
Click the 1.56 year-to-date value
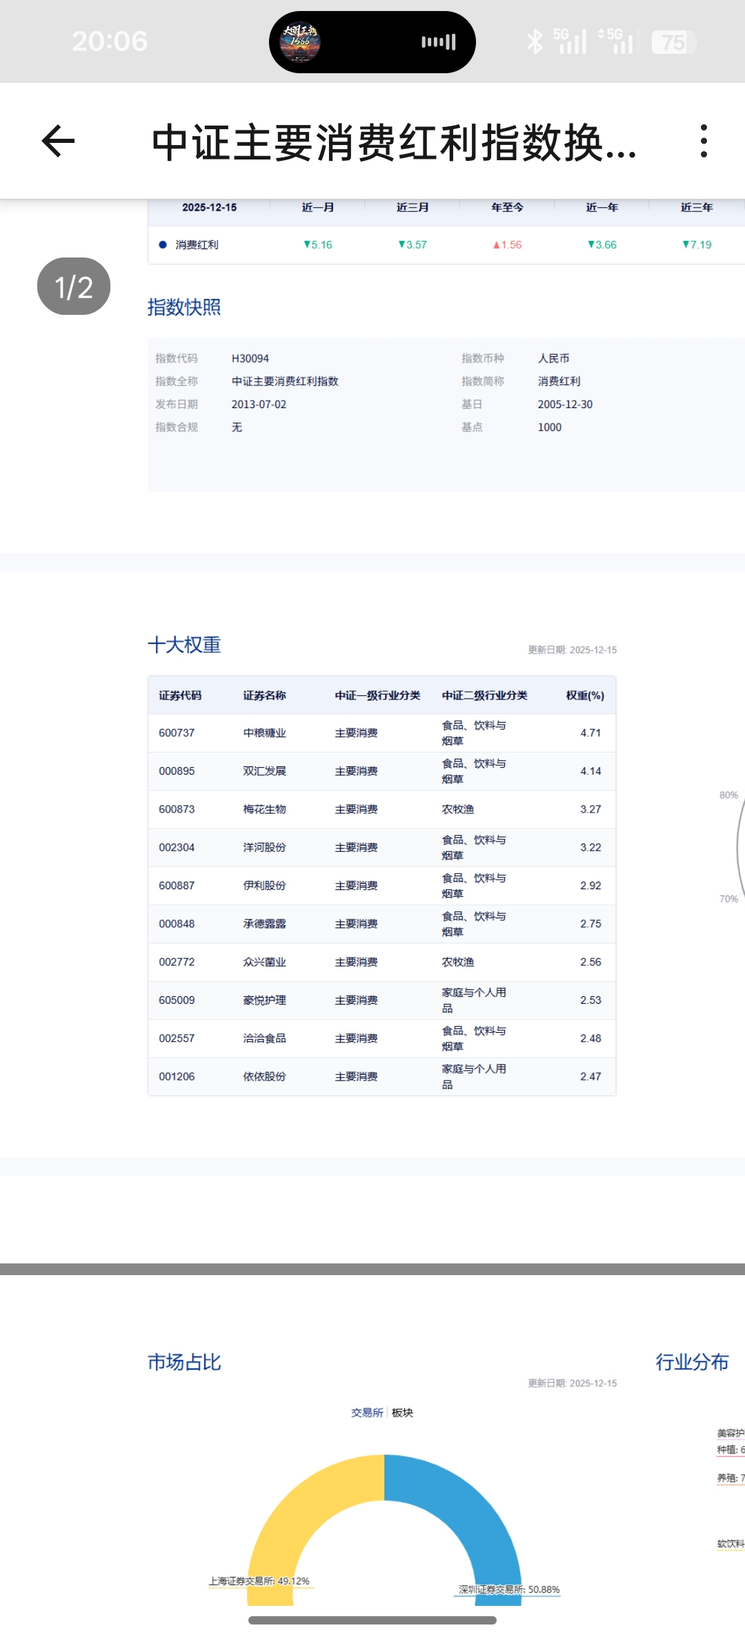(507, 244)
